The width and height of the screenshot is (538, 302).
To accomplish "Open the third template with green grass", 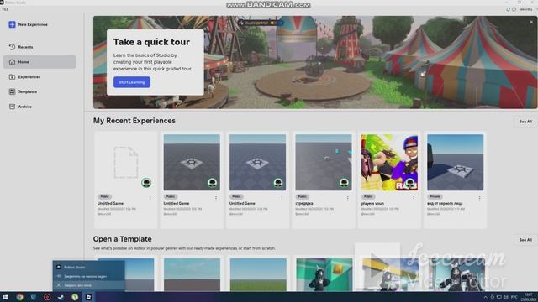I will tap(258, 274).
